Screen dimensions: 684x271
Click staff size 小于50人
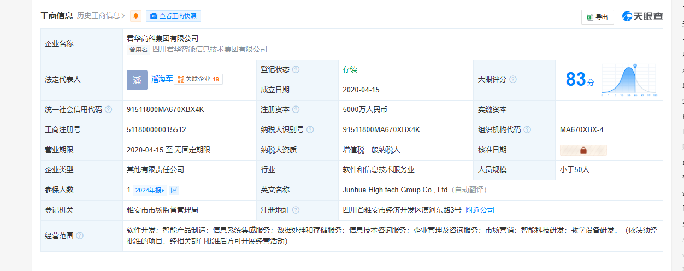point(575,170)
